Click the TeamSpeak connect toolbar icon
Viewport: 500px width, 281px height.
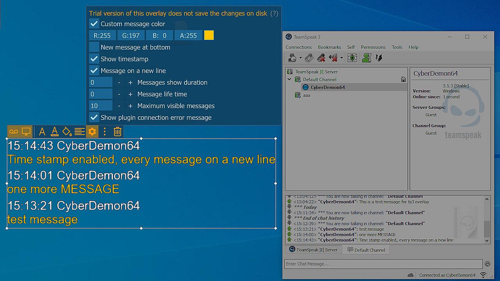[292, 58]
